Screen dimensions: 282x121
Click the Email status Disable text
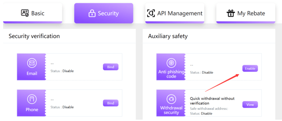pos(68,71)
